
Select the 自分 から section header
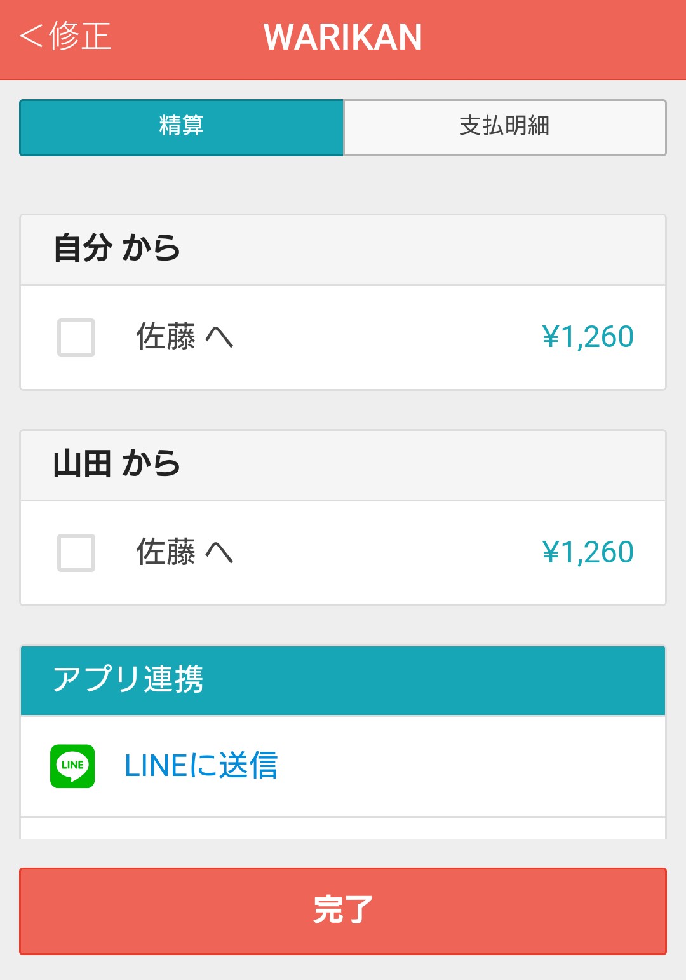point(117,249)
